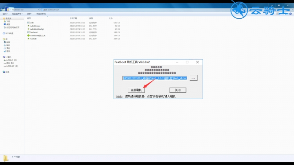Viewport: 294px width, 165px height.
Task: Click the '91 KB' size cell of AdbWinApi
Action: coord(117,26)
